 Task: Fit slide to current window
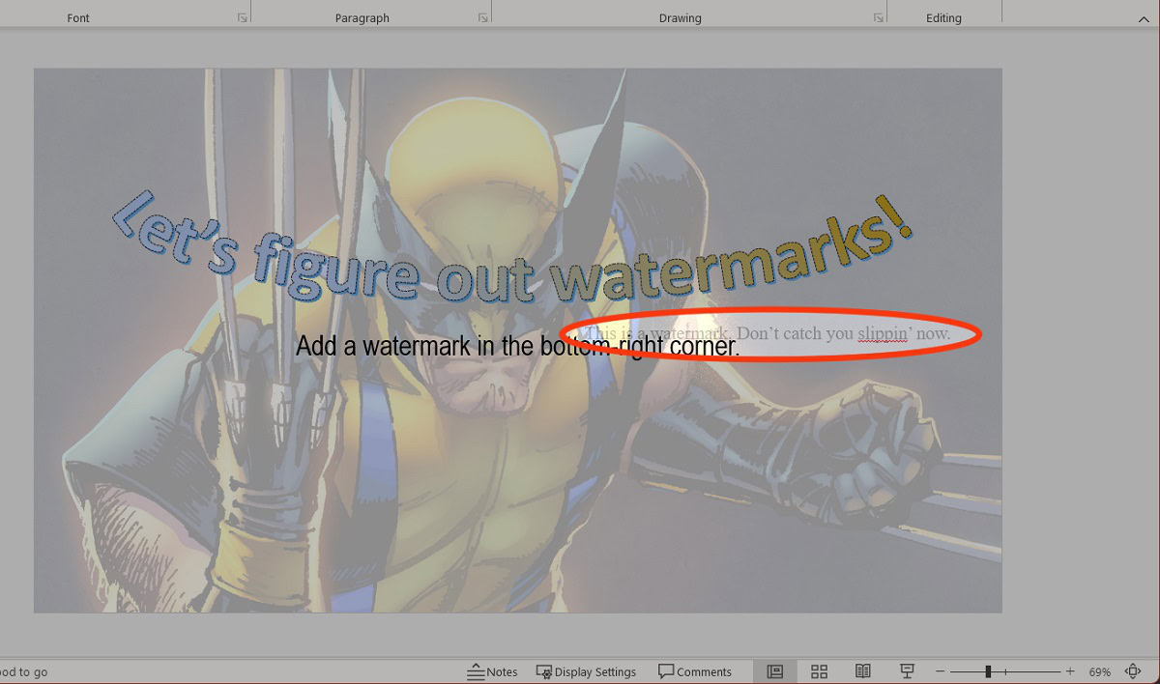pos(1133,671)
